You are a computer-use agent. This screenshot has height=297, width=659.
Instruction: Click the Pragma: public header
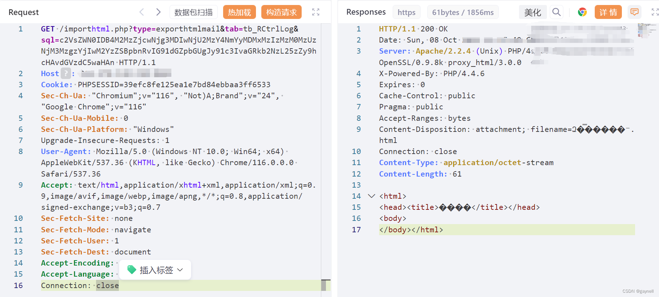click(411, 107)
